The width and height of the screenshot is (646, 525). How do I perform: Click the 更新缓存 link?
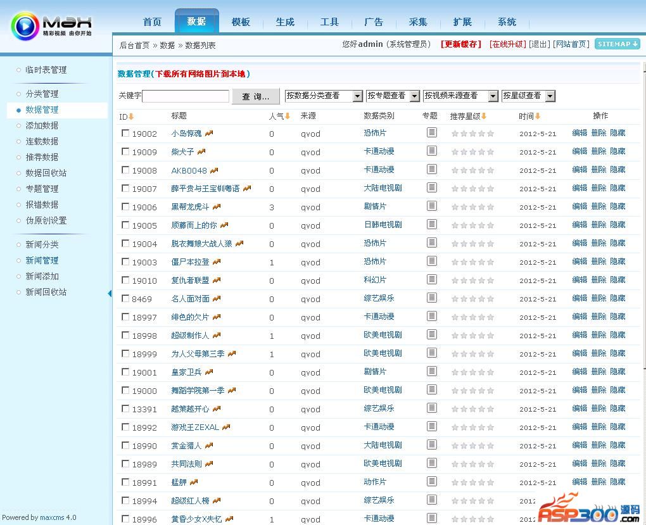tap(461, 44)
